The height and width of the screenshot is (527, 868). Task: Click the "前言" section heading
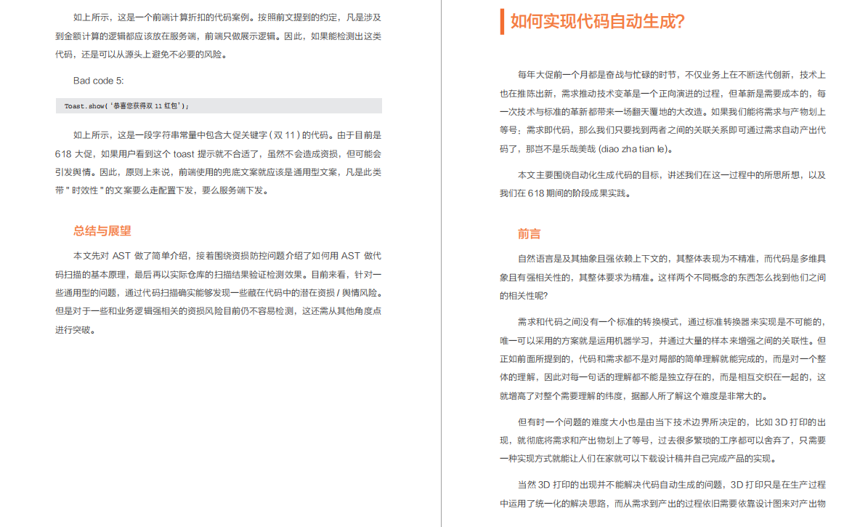(x=529, y=234)
